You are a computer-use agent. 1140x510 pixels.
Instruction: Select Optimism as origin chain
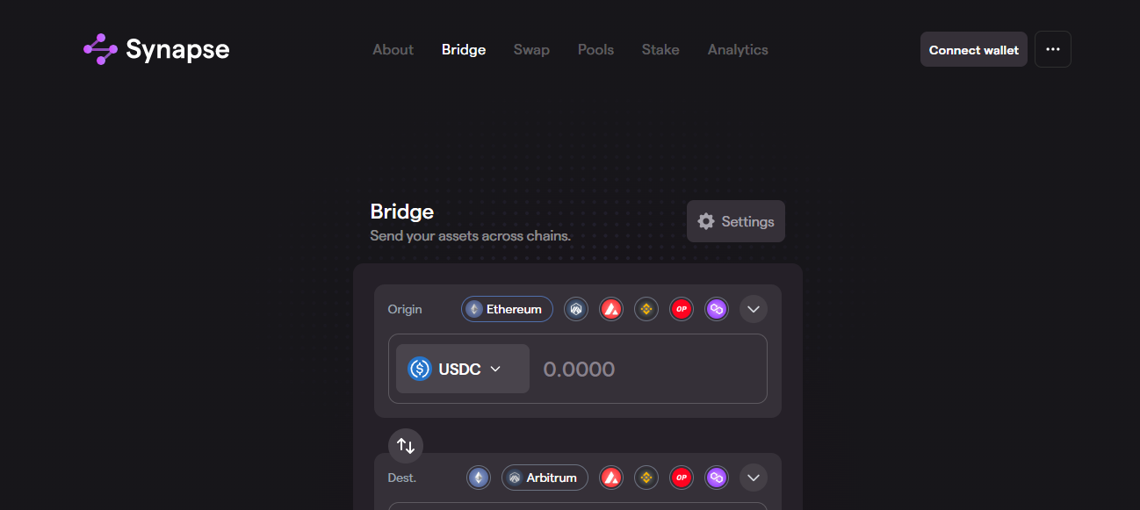pyautogui.click(x=682, y=309)
